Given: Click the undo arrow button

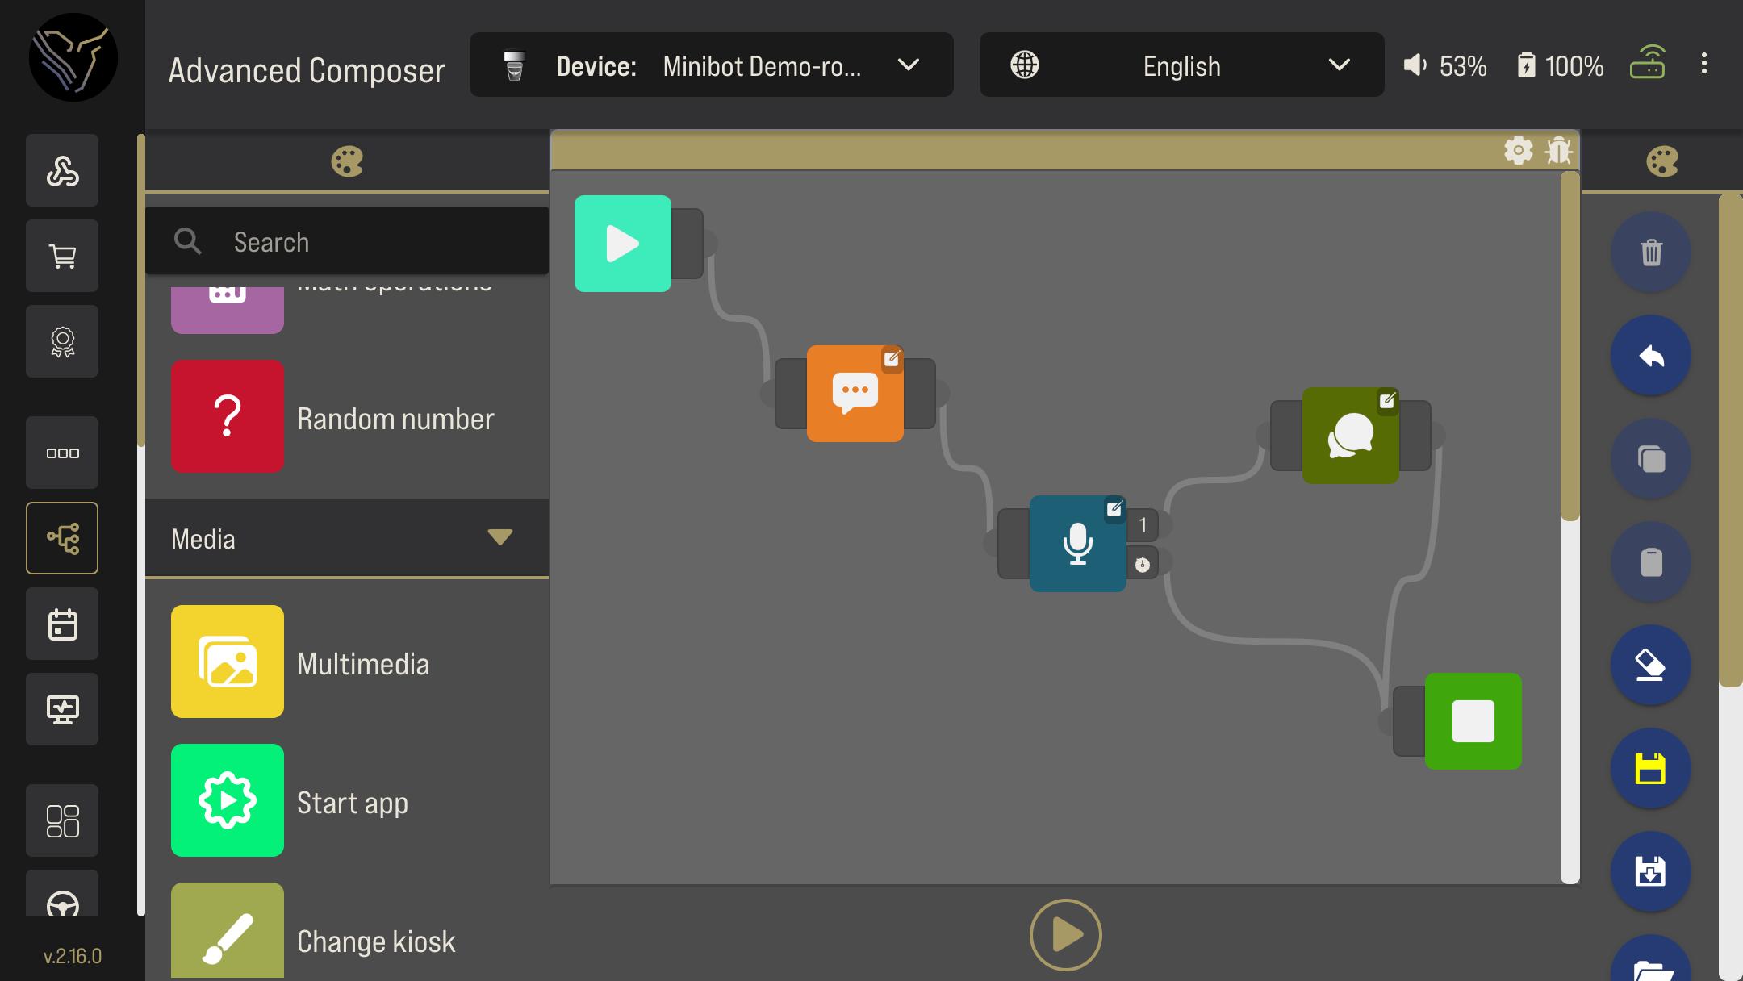Looking at the screenshot, I should click(x=1651, y=355).
